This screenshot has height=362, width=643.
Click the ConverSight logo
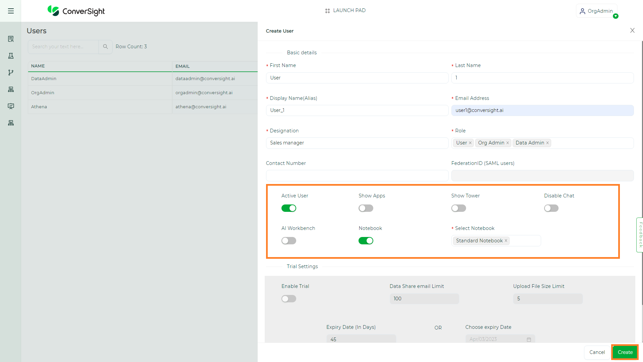pos(76,11)
